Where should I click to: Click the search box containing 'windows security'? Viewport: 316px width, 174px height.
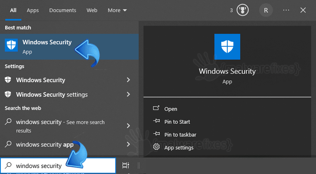58,165
